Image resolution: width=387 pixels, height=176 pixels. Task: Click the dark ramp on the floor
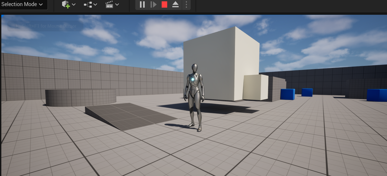129,116
